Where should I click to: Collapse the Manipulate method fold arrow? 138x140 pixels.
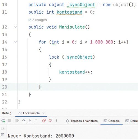pos(15,27)
